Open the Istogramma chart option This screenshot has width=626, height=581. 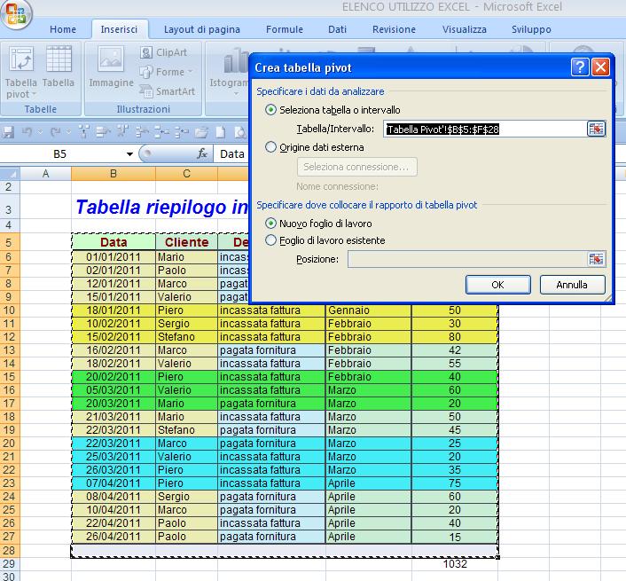[230, 70]
